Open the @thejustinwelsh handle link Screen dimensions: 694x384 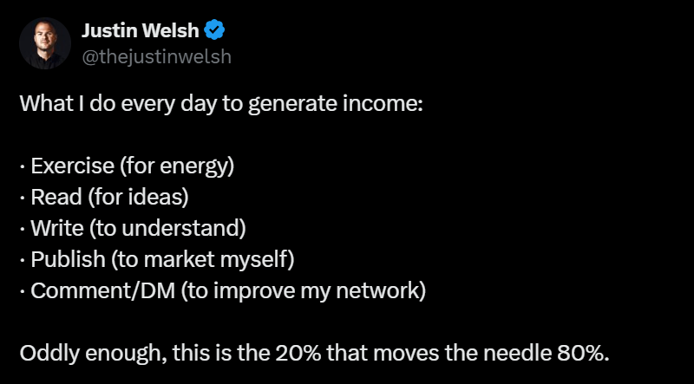pyautogui.click(x=157, y=56)
